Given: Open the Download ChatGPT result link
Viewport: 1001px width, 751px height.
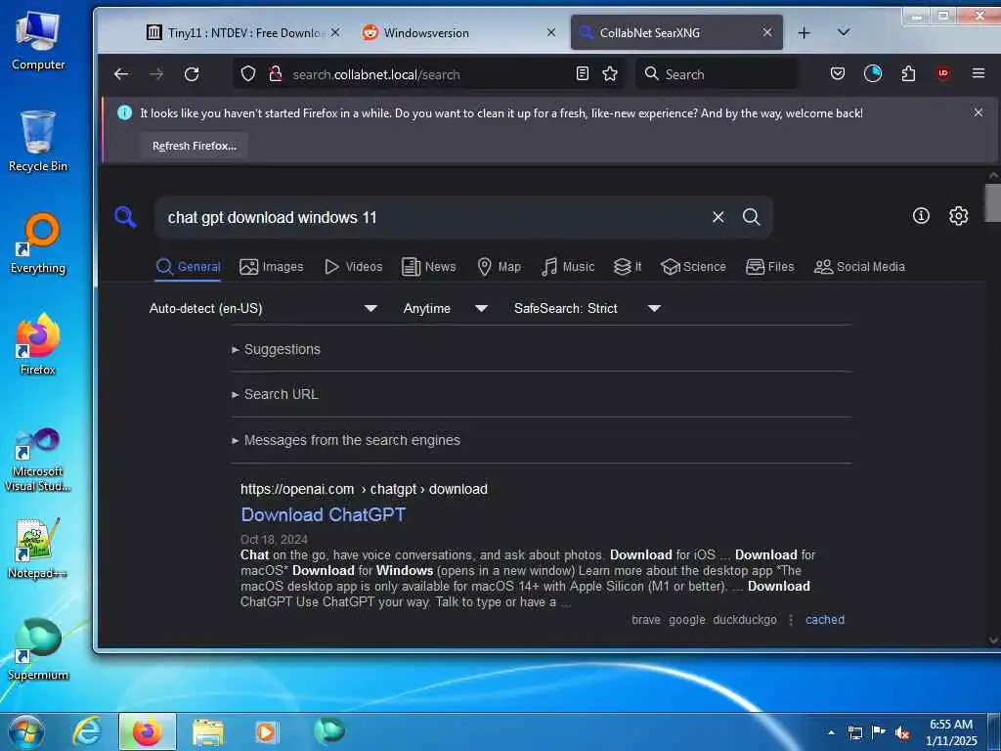Looking at the screenshot, I should tap(323, 514).
